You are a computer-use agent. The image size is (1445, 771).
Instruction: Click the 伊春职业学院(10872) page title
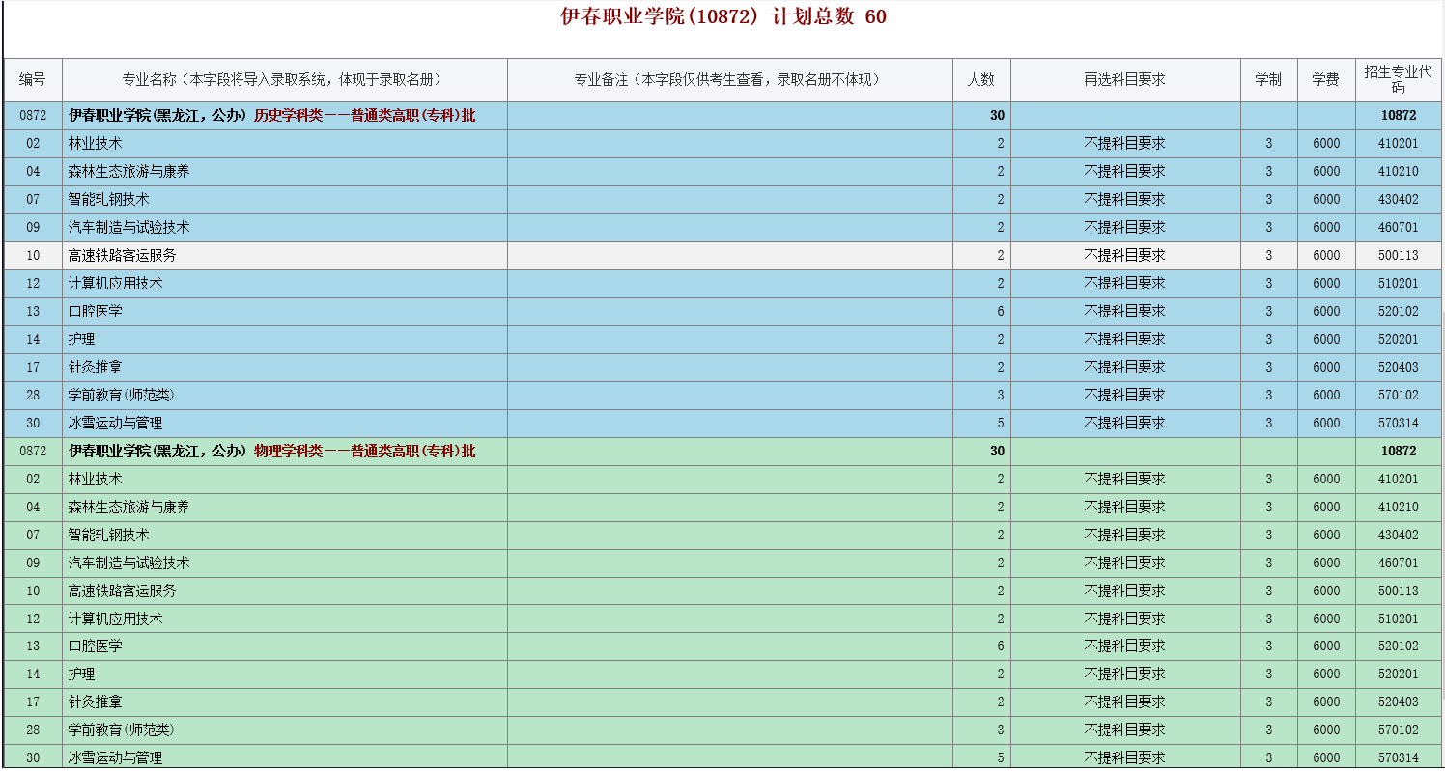[722, 16]
